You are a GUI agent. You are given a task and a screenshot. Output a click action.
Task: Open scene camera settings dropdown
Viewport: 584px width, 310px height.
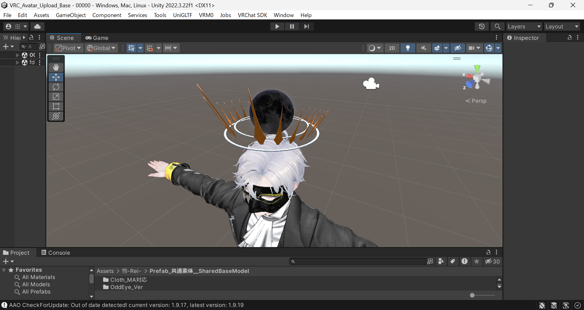[474, 48]
